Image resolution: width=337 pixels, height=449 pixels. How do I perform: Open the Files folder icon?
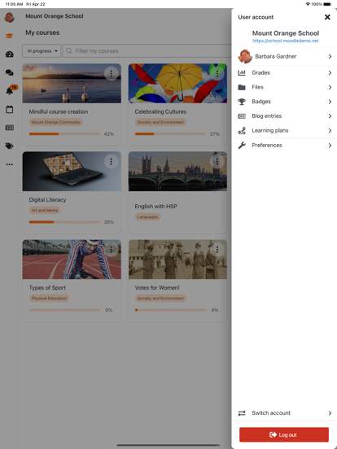point(242,87)
